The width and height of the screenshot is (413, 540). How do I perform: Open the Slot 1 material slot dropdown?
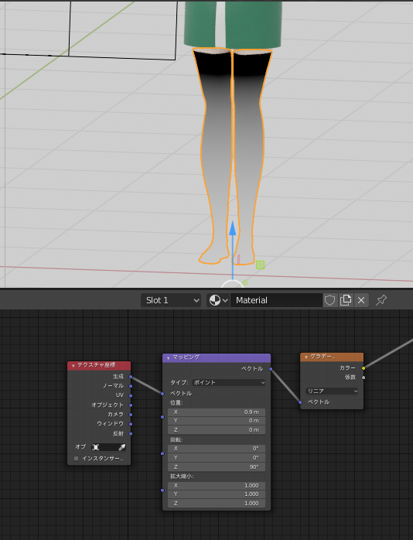click(171, 300)
